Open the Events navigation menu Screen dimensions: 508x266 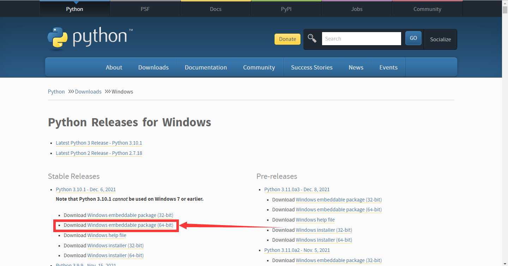coord(388,67)
